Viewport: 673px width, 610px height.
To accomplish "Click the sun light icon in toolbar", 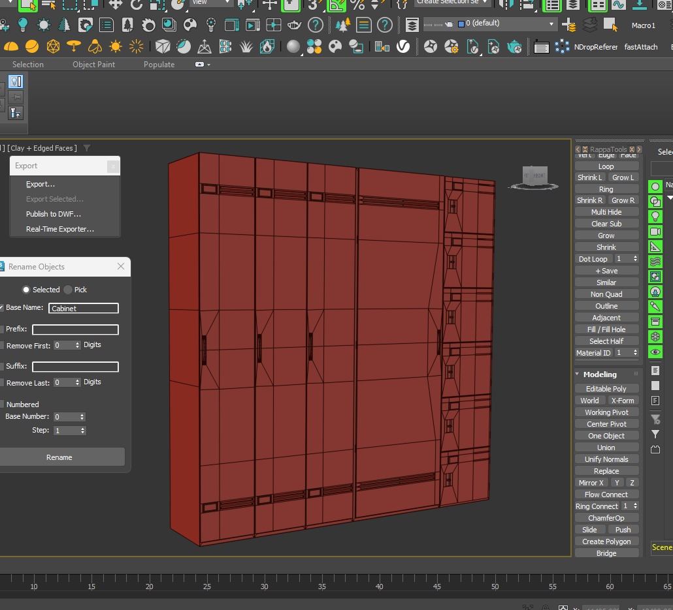I will point(116,47).
